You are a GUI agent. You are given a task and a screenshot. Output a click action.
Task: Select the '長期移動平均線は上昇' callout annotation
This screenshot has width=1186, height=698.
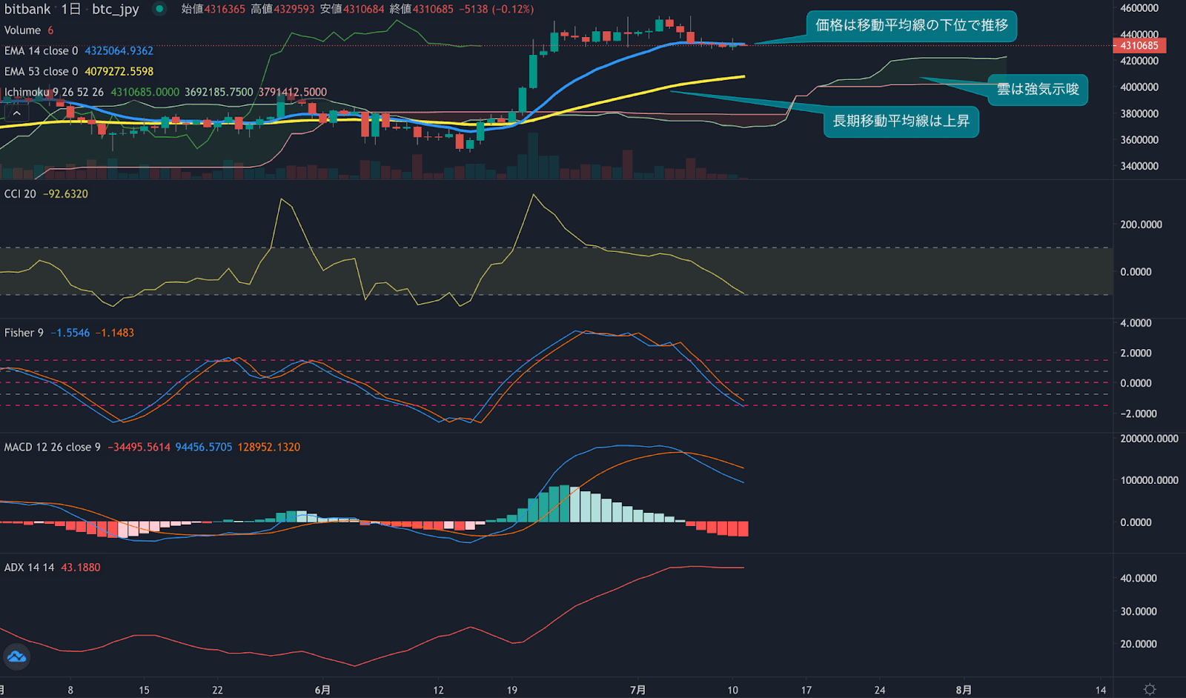901,122
